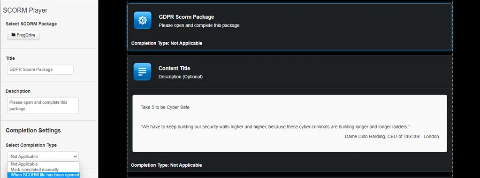The width and height of the screenshot is (480, 178).
Task: Click the folder icon on the FrogDrive button
Action: coord(14,35)
